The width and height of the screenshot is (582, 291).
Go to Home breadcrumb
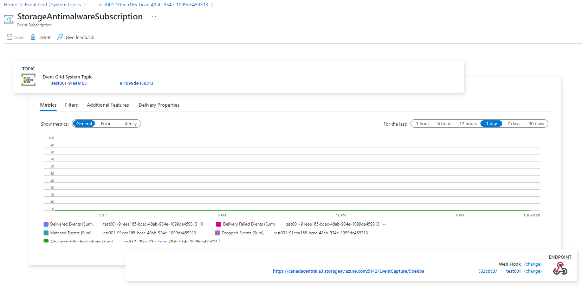(11, 5)
